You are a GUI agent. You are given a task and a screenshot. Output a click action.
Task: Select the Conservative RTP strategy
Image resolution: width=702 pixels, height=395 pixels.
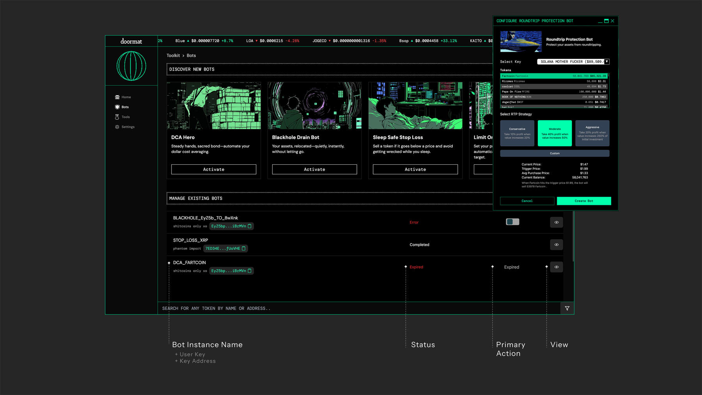pos(517,133)
